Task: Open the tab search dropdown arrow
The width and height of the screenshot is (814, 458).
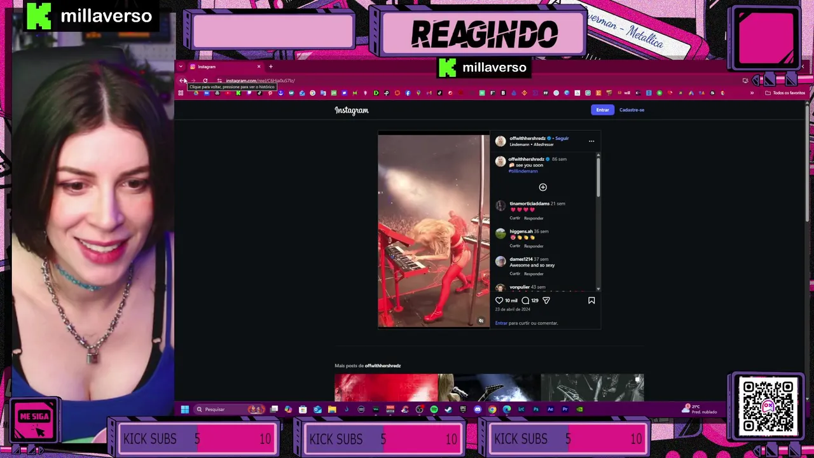Action: [181, 67]
